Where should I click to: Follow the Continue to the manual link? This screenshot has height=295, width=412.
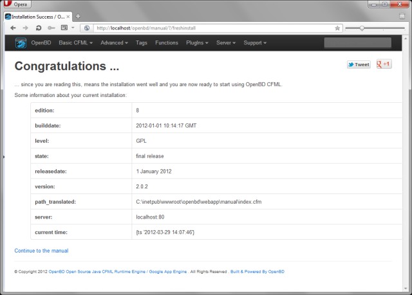point(41,251)
